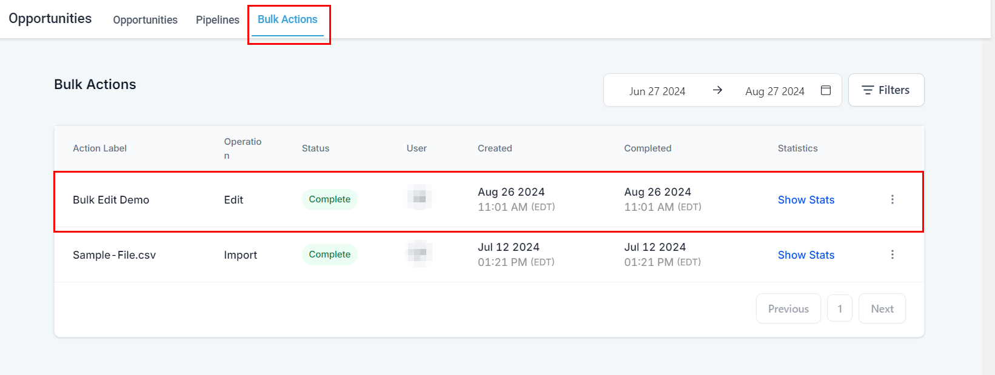Select the Bulk Actions tab

pyautogui.click(x=287, y=19)
